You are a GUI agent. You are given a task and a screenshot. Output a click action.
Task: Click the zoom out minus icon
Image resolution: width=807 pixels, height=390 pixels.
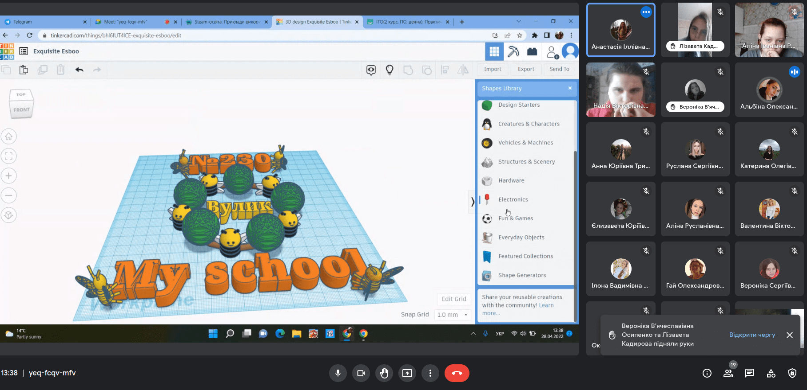click(8, 195)
